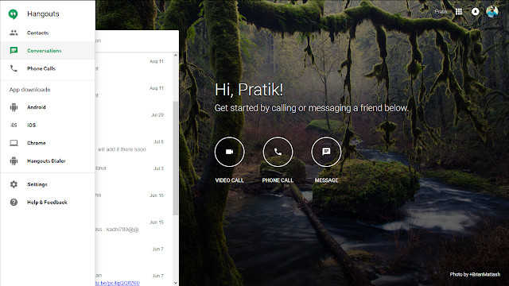Viewport: 509px width, 286px height.
Task: Go to Contacts in the sidebar
Action: 48,33
